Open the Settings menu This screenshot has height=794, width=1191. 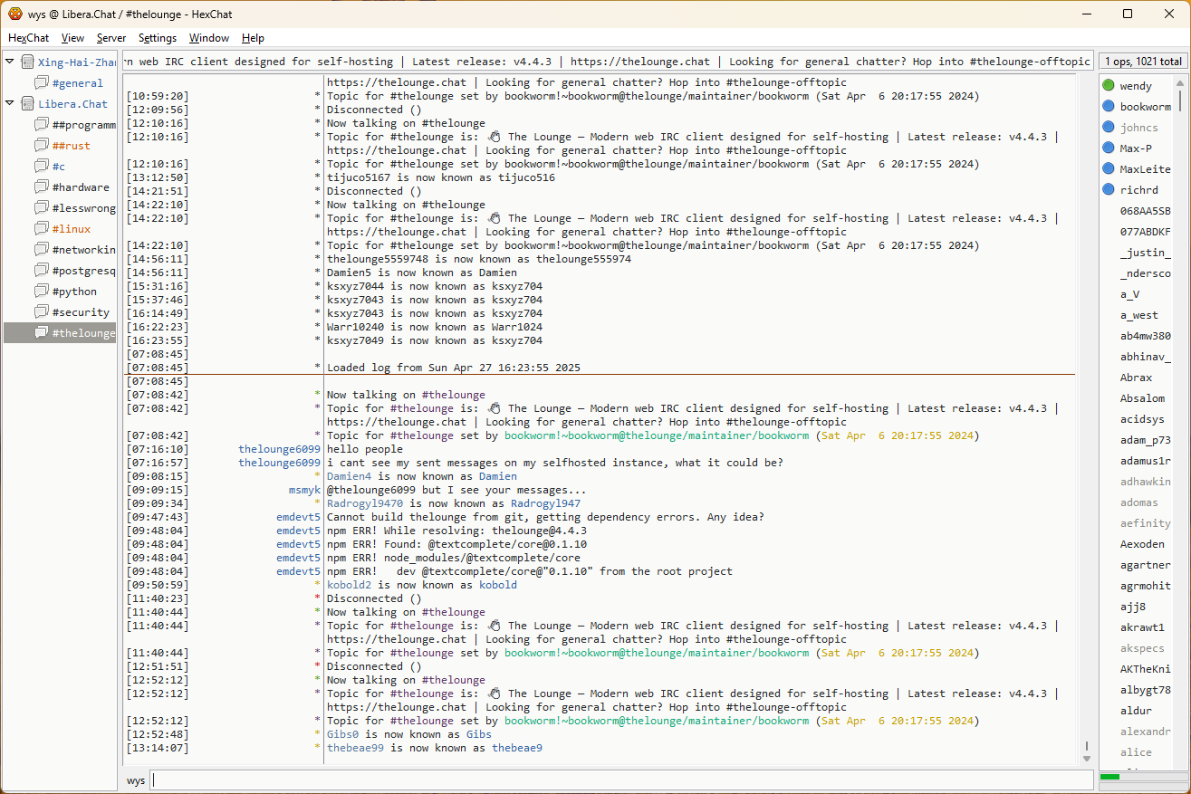coord(157,38)
